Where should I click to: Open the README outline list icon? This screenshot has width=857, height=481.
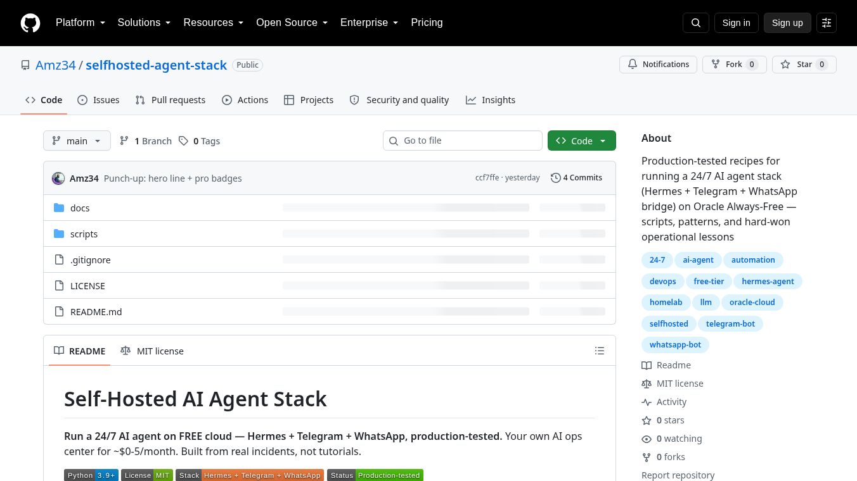click(x=600, y=351)
